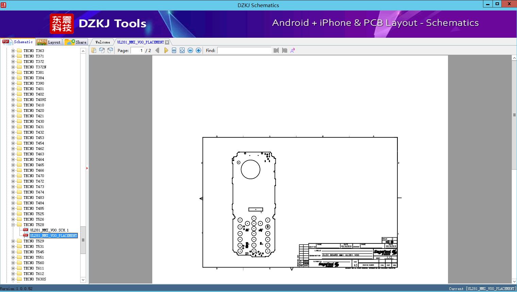This screenshot has width=517, height=292.
Task: Select the UL281_MMI_V00_PLACEMENT document tab
Action: (140, 42)
